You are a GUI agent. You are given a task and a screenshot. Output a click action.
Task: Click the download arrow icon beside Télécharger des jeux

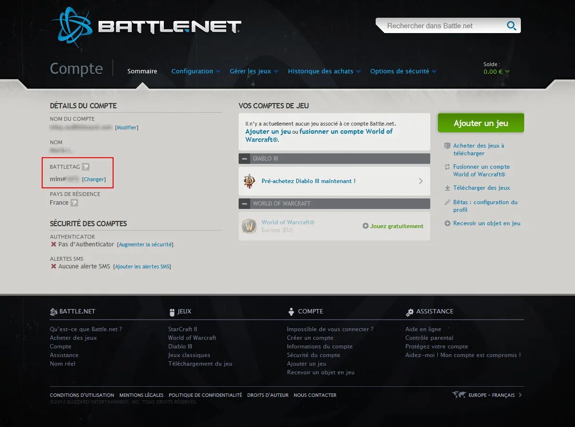(447, 188)
